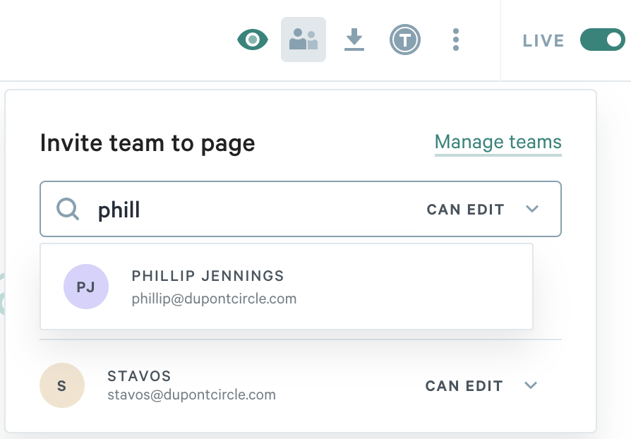
Task: Open the CAN EDIT permission dropdown in search
Action: [x=483, y=209]
